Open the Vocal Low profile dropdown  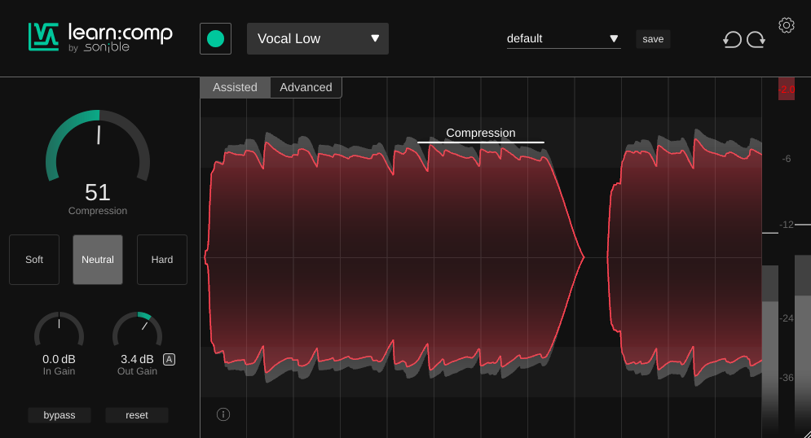pos(318,39)
